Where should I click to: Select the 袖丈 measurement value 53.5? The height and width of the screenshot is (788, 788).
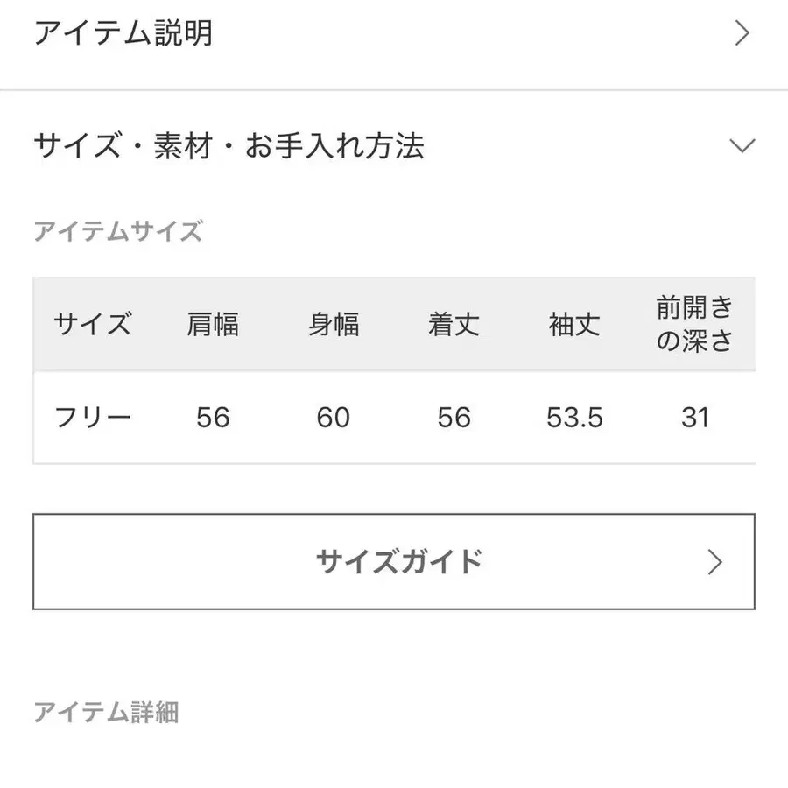pos(573,418)
